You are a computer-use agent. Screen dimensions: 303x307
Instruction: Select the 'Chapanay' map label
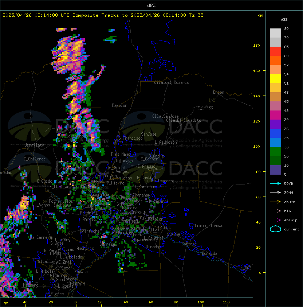click(x=141, y=195)
